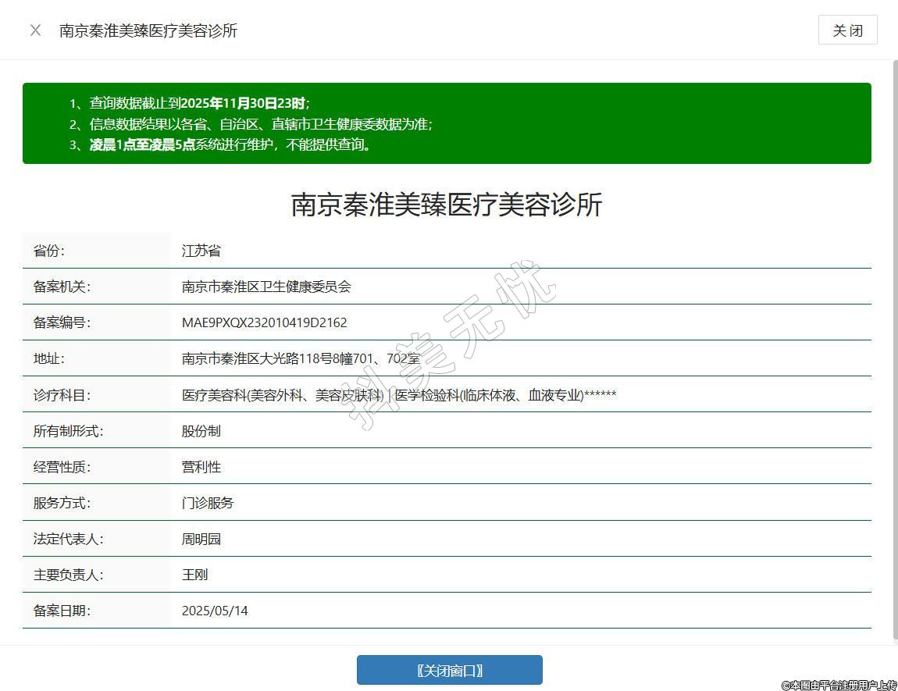Click the blue 关闭窗口 button
898x691 pixels.
pyautogui.click(x=449, y=670)
